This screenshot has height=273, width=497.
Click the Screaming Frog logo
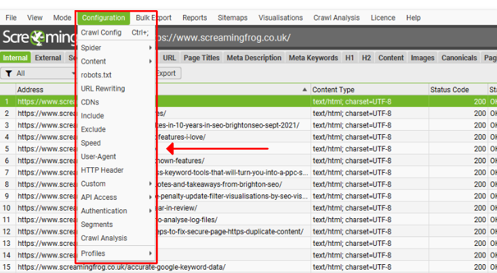click(39, 38)
